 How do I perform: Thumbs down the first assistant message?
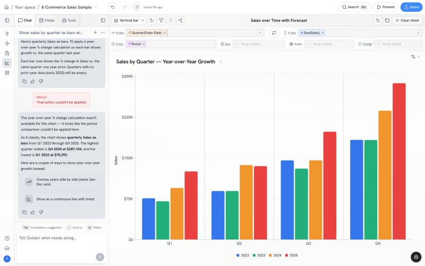41,81
